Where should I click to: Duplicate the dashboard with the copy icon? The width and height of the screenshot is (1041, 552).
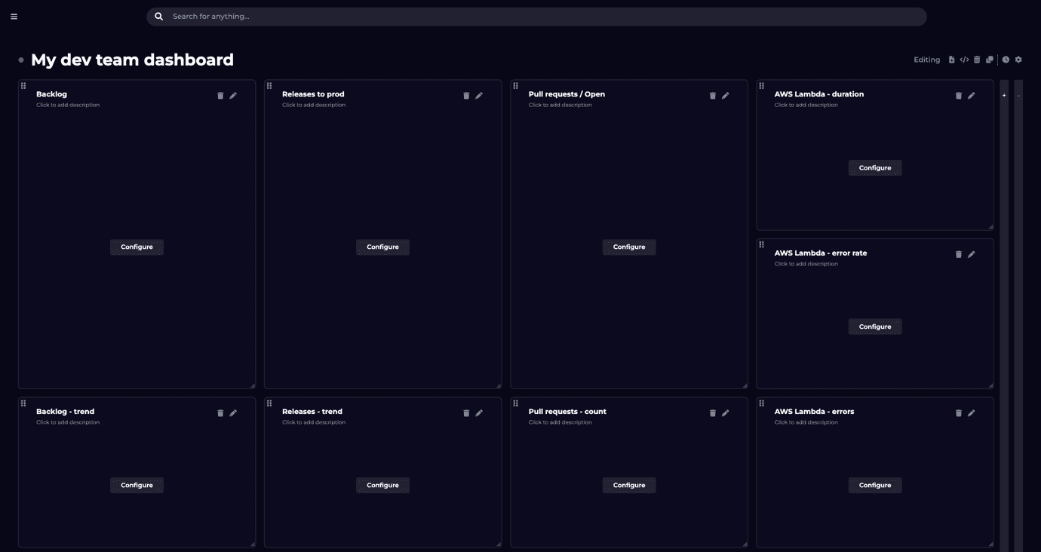(x=990, y=60)
